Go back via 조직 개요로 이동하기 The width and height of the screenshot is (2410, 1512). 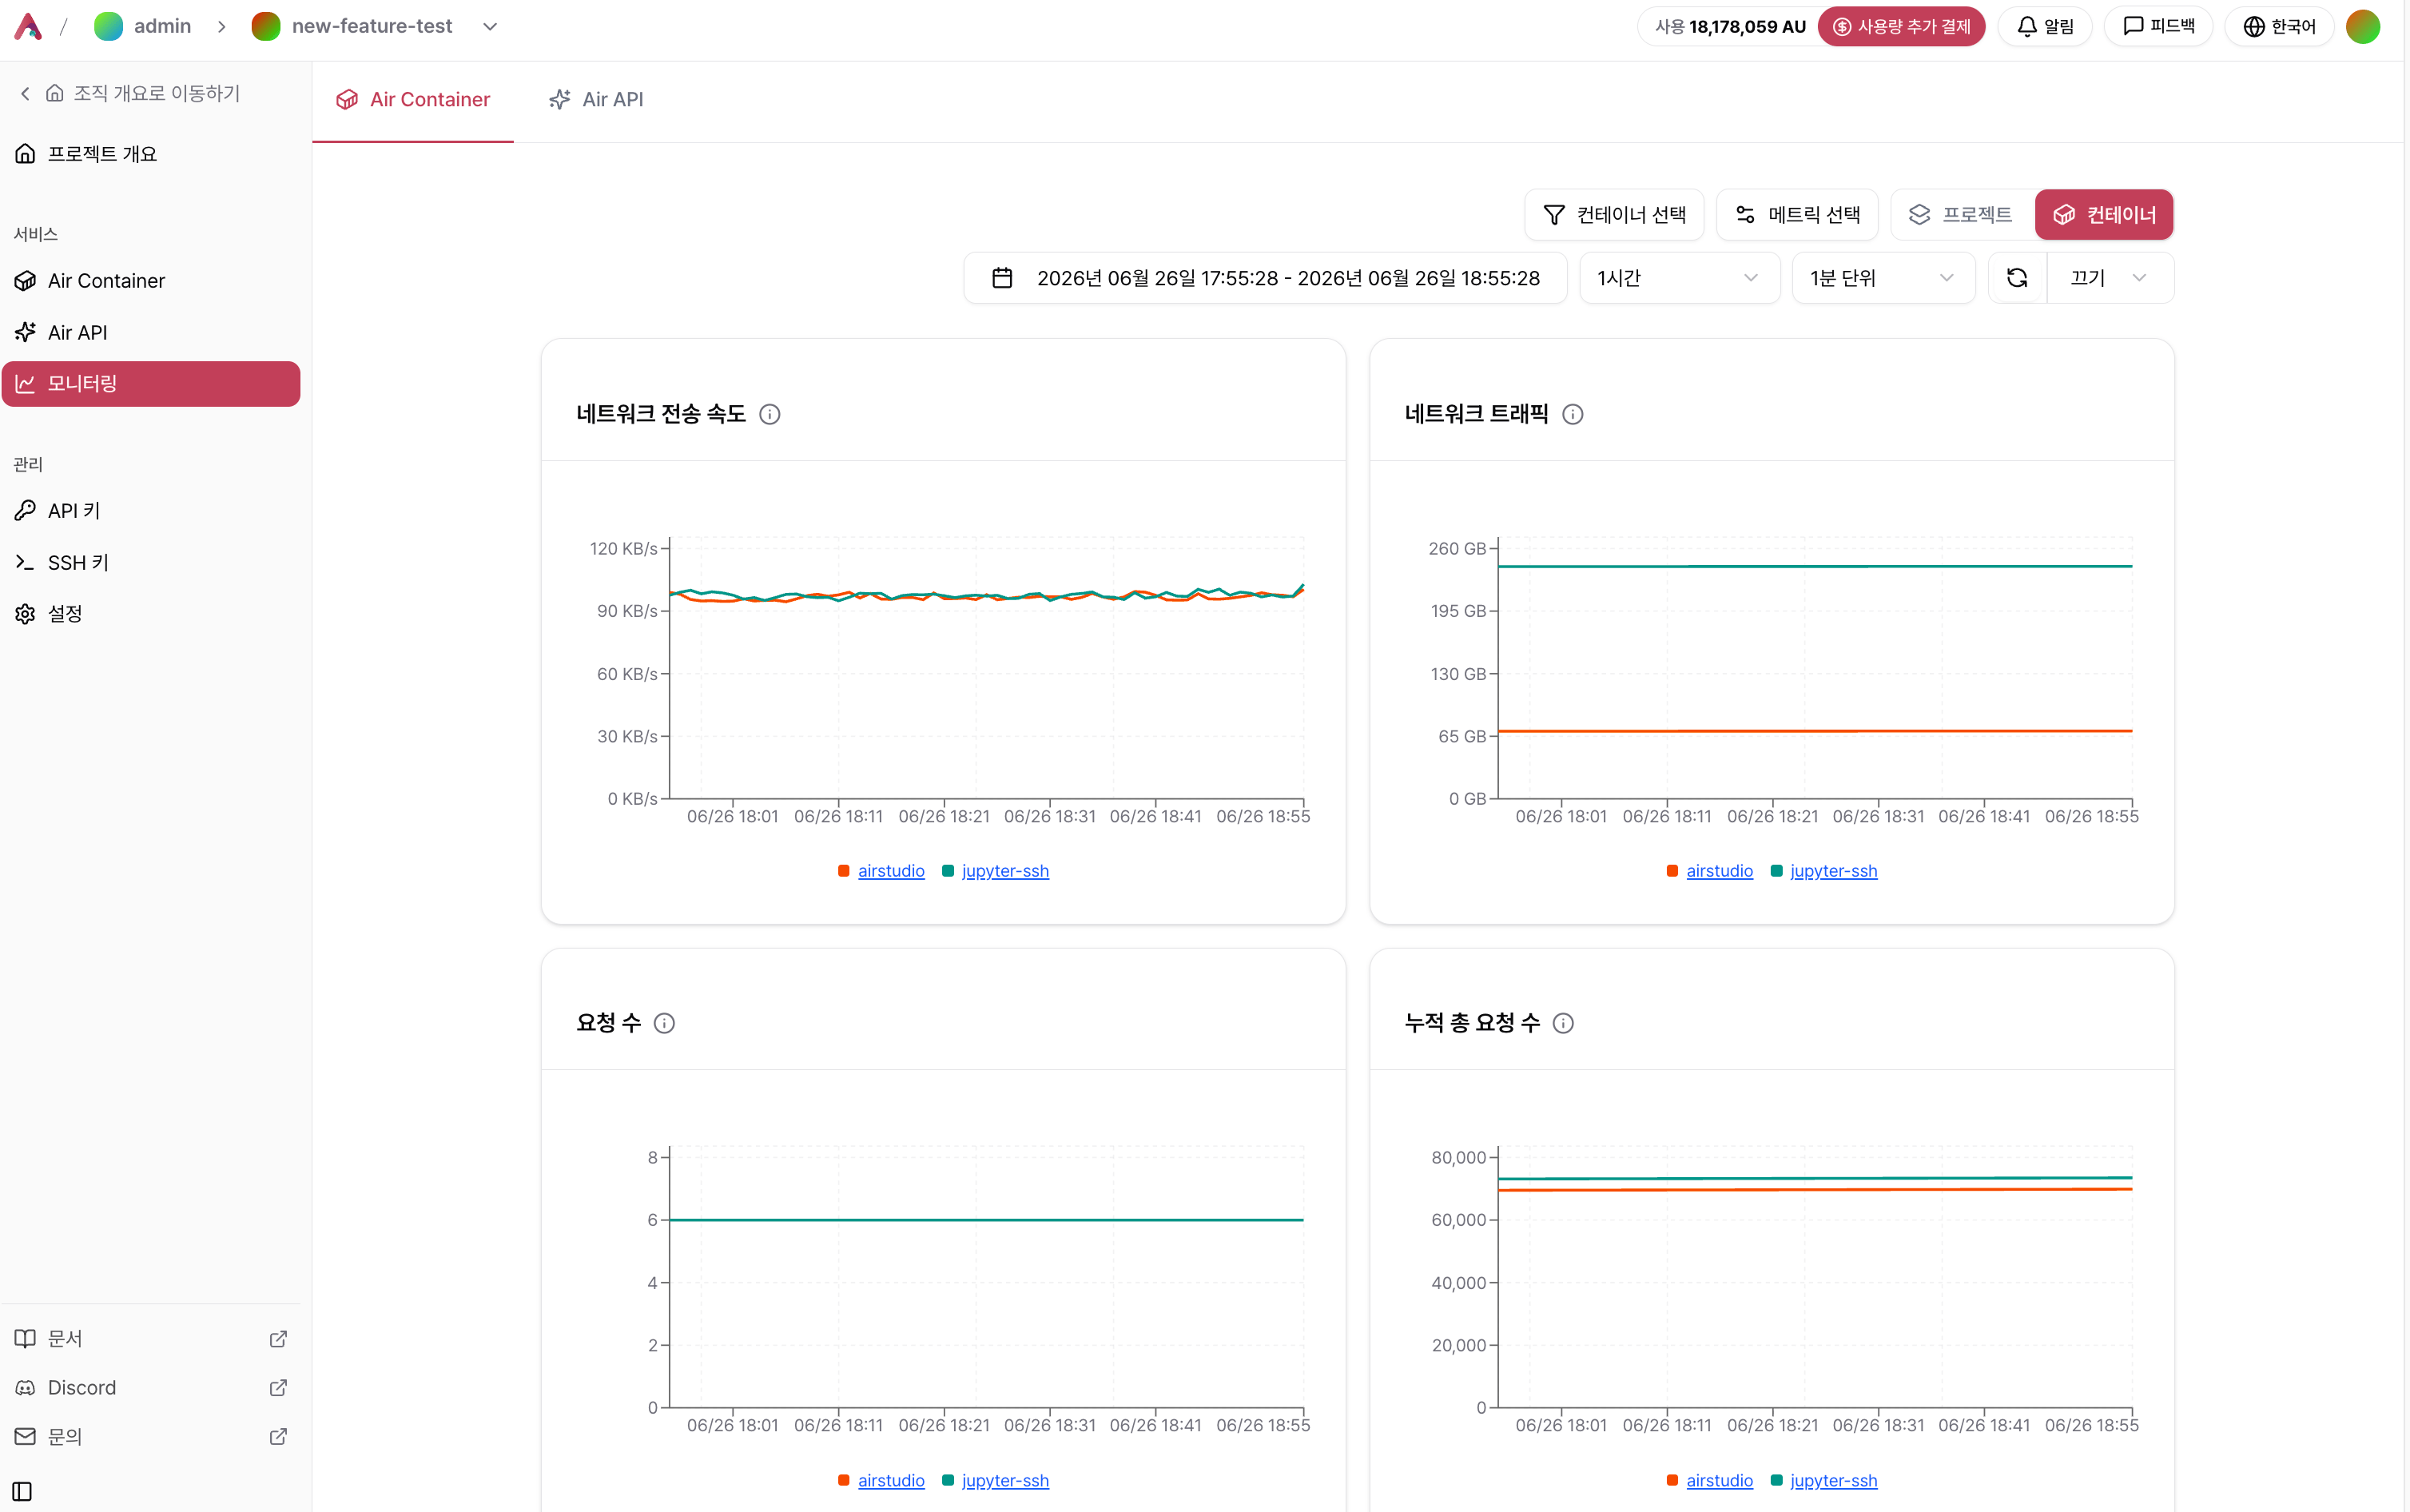(130, 93)
